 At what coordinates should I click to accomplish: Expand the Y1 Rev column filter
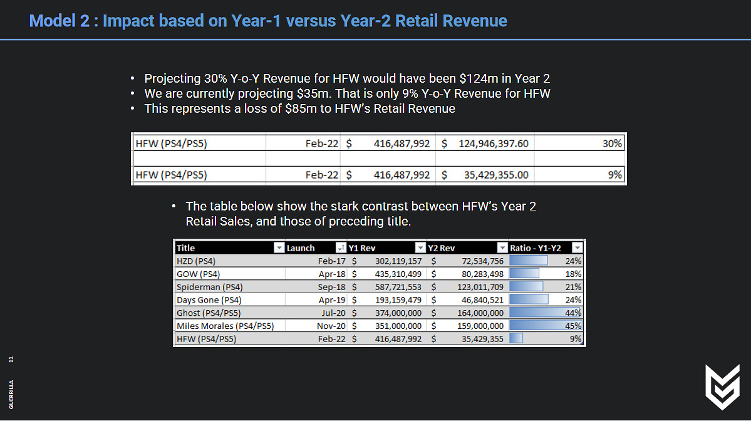point(419,248)
